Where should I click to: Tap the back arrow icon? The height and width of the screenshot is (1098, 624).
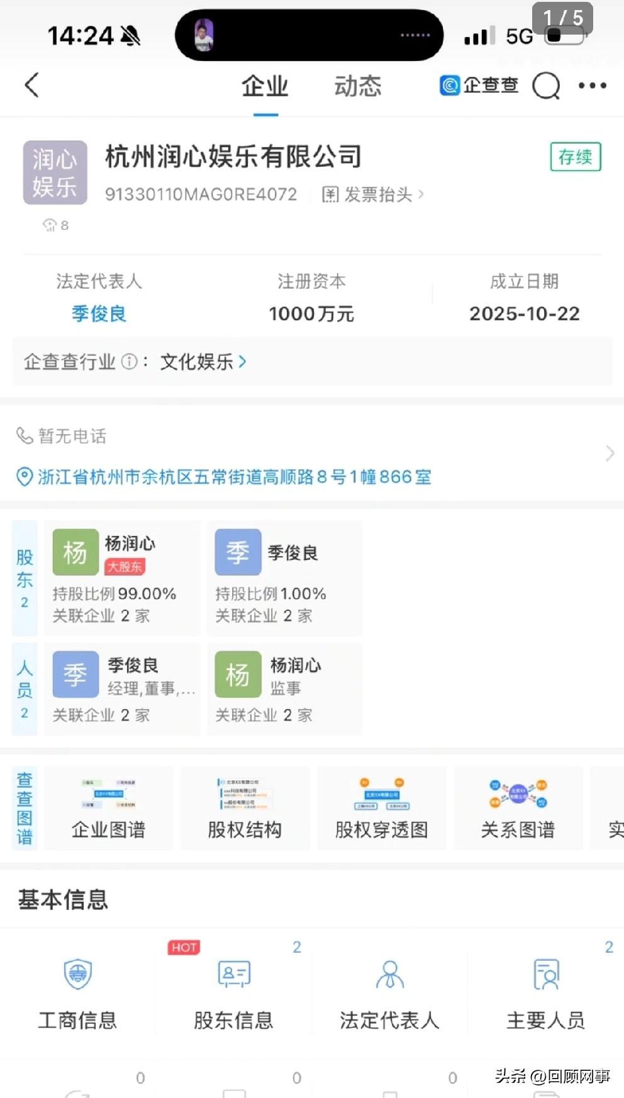click(x=32, y=85)
